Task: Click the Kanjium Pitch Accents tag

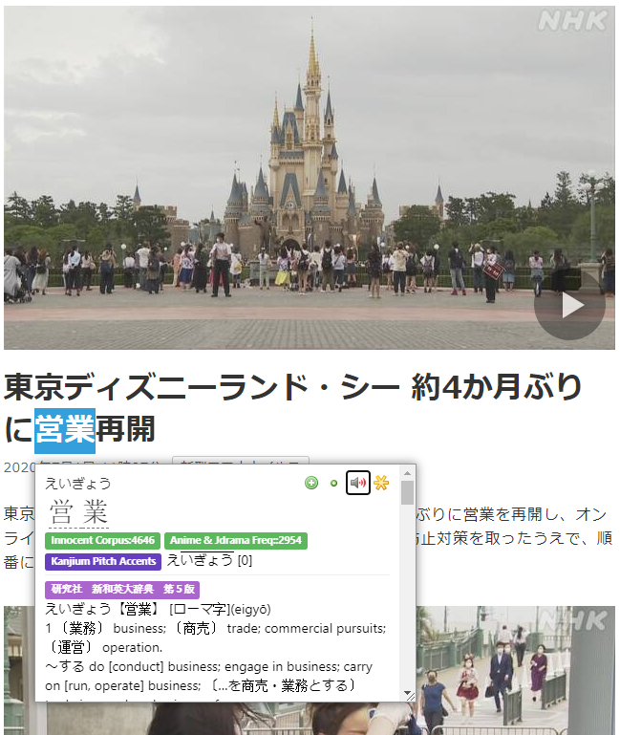Action: (103, 562)
